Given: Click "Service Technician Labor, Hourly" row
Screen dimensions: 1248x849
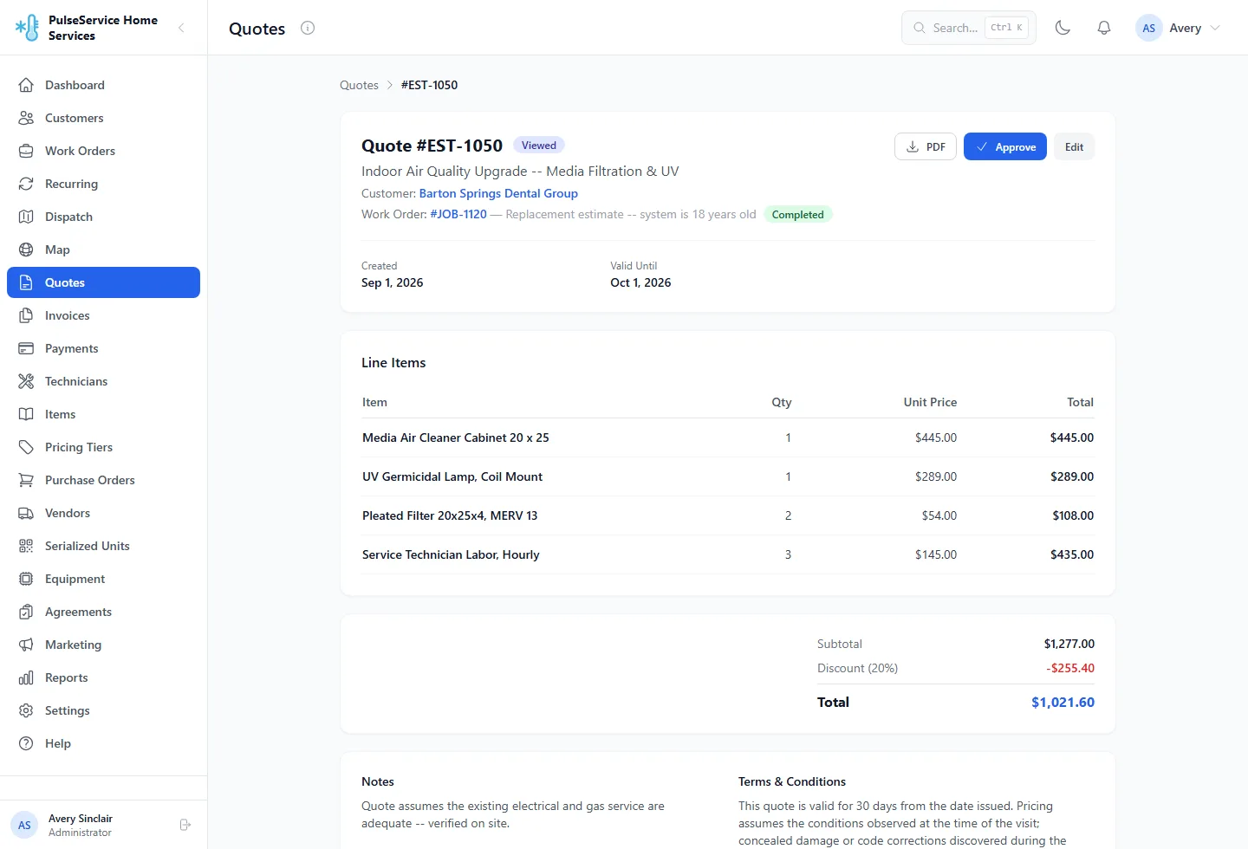Looking at the screenshot, I should pos(728,554).
